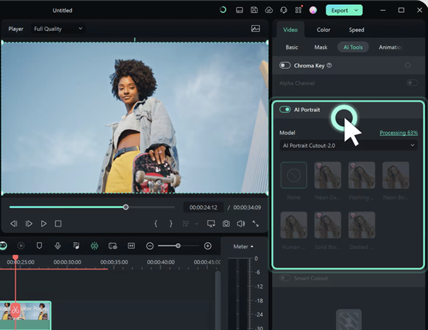Screen dimensions: 428x330
Task: Open the apps grid icon
Action: pos(298,10)
